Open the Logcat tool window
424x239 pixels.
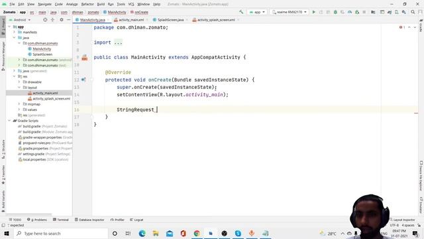tap(136, 220)
